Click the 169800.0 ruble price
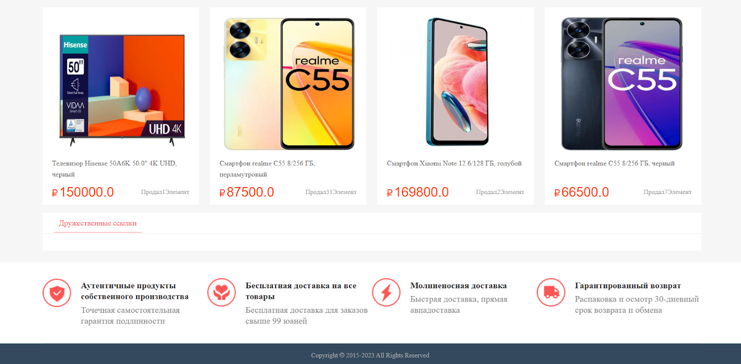The width and height of the screenshot is (741, 364). (418, 192)
